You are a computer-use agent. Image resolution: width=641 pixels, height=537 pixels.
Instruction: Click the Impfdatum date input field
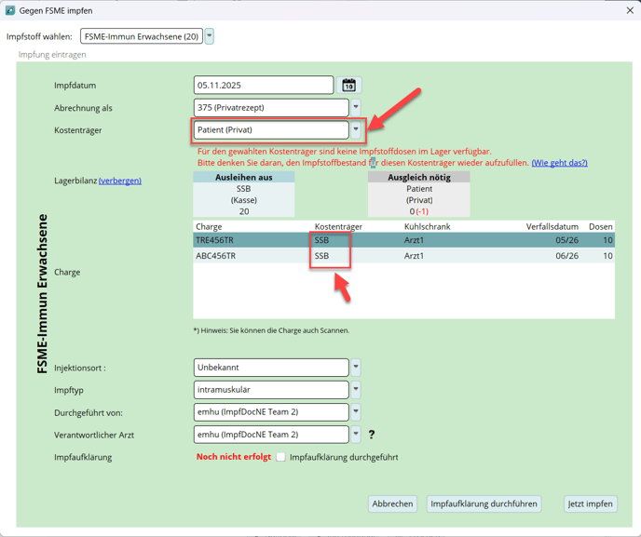(x=263, y=86)
